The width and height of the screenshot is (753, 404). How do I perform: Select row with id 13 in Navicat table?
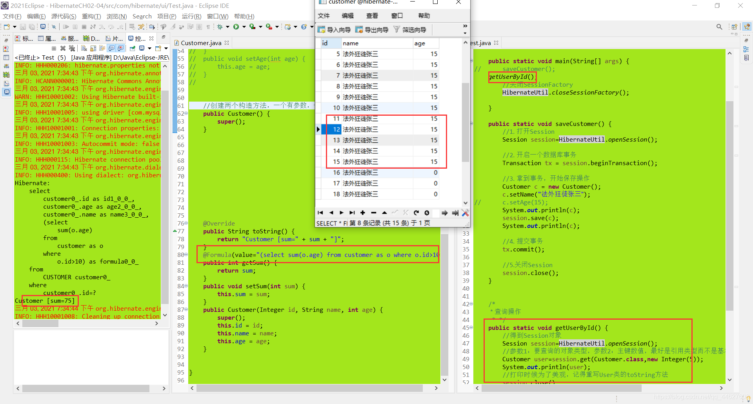tap(380, 140)
